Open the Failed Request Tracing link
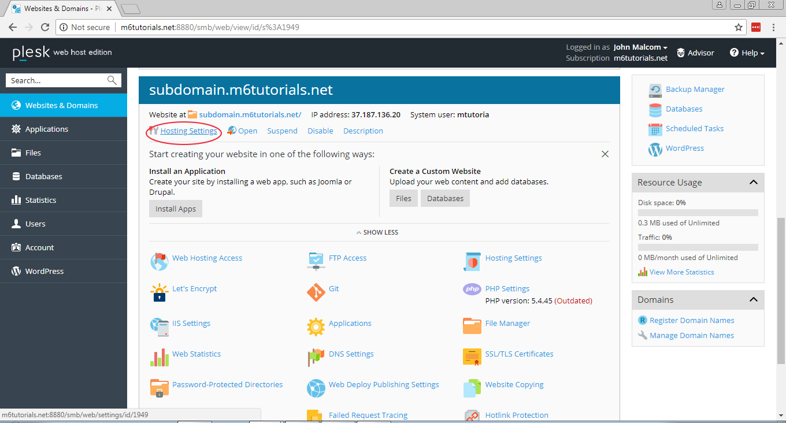786x423 pixels. coord(368,415)
